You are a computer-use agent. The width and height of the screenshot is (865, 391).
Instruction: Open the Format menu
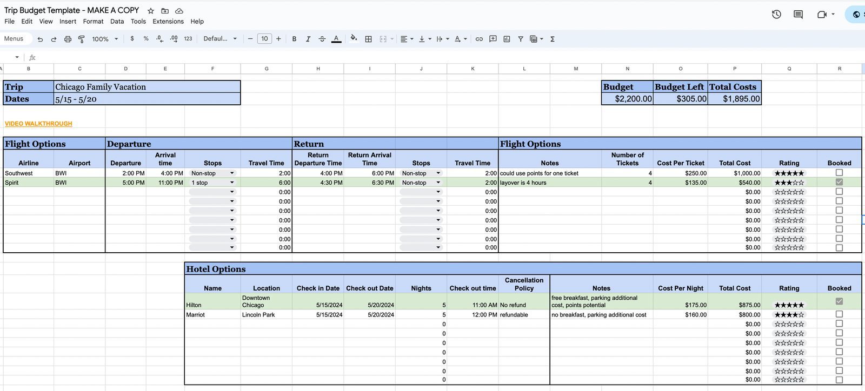coord(93,22)
